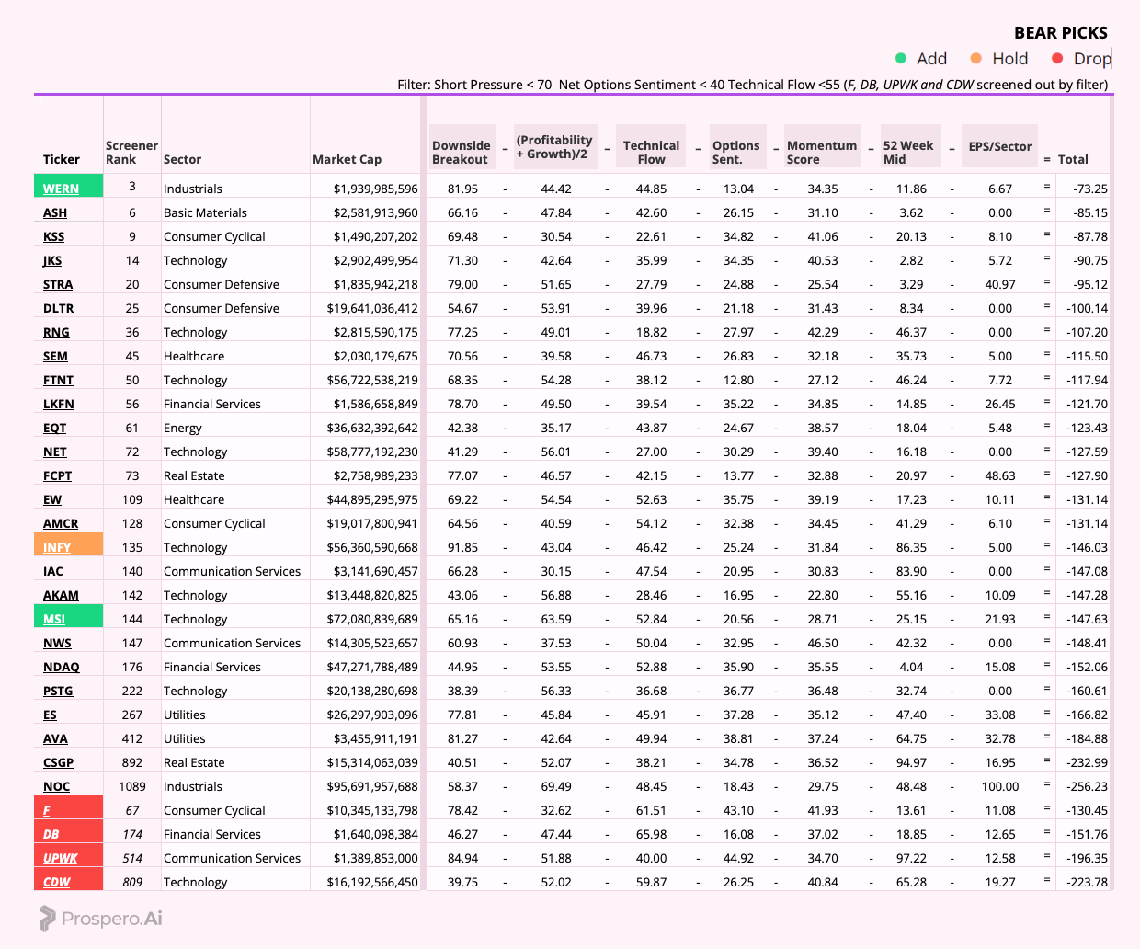
Task: Open the orange INFY ticker link
Action: 57,547
